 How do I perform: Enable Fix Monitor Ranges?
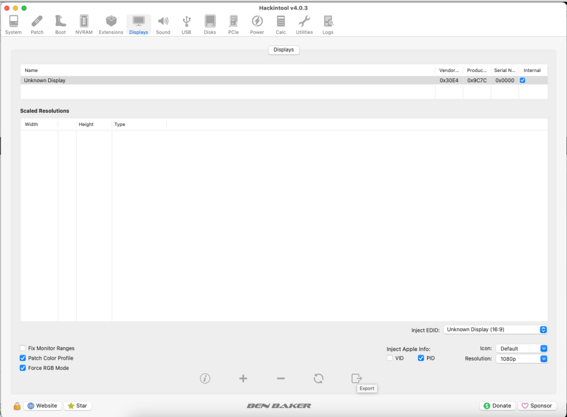tap(23, 348)
